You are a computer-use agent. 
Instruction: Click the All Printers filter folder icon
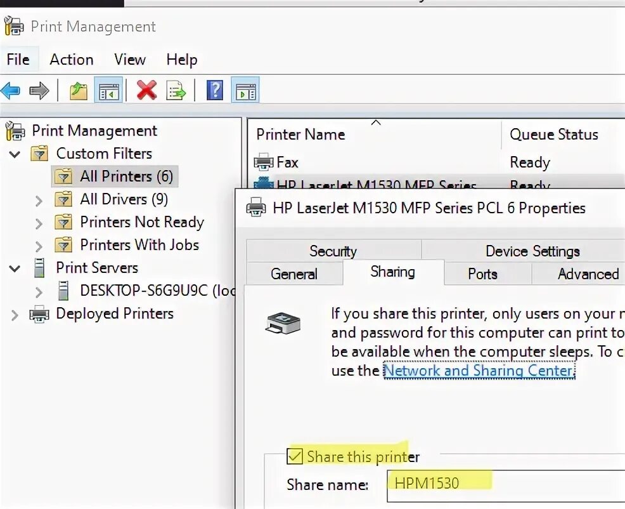(63, 176)
